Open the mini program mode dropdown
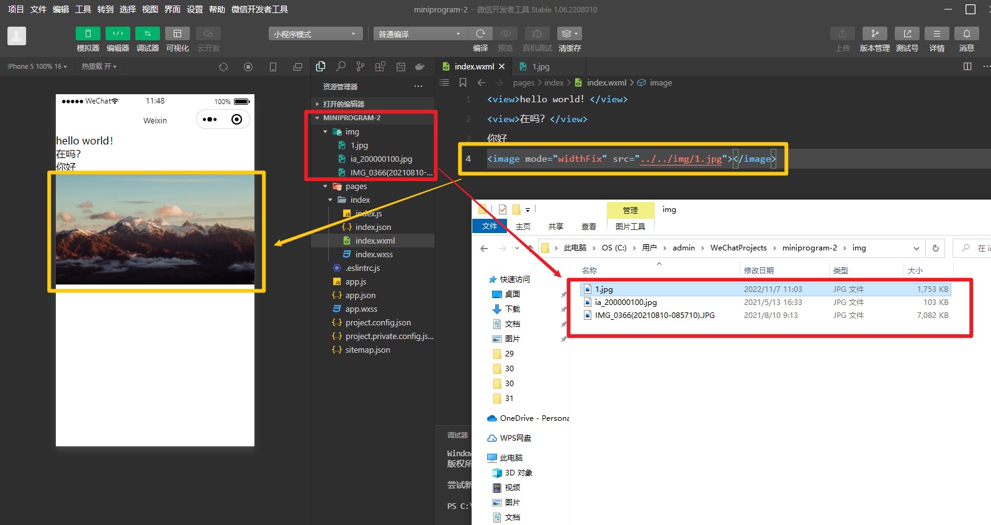Viewport: 991px width, 525px height. click(316, 34)
